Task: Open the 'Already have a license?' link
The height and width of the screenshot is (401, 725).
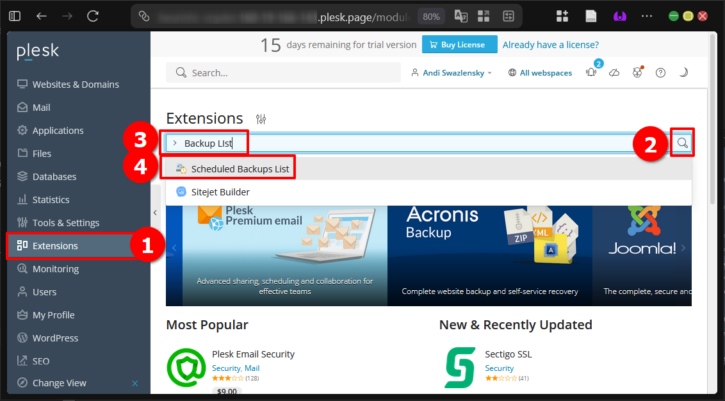Action: point(550,45)
